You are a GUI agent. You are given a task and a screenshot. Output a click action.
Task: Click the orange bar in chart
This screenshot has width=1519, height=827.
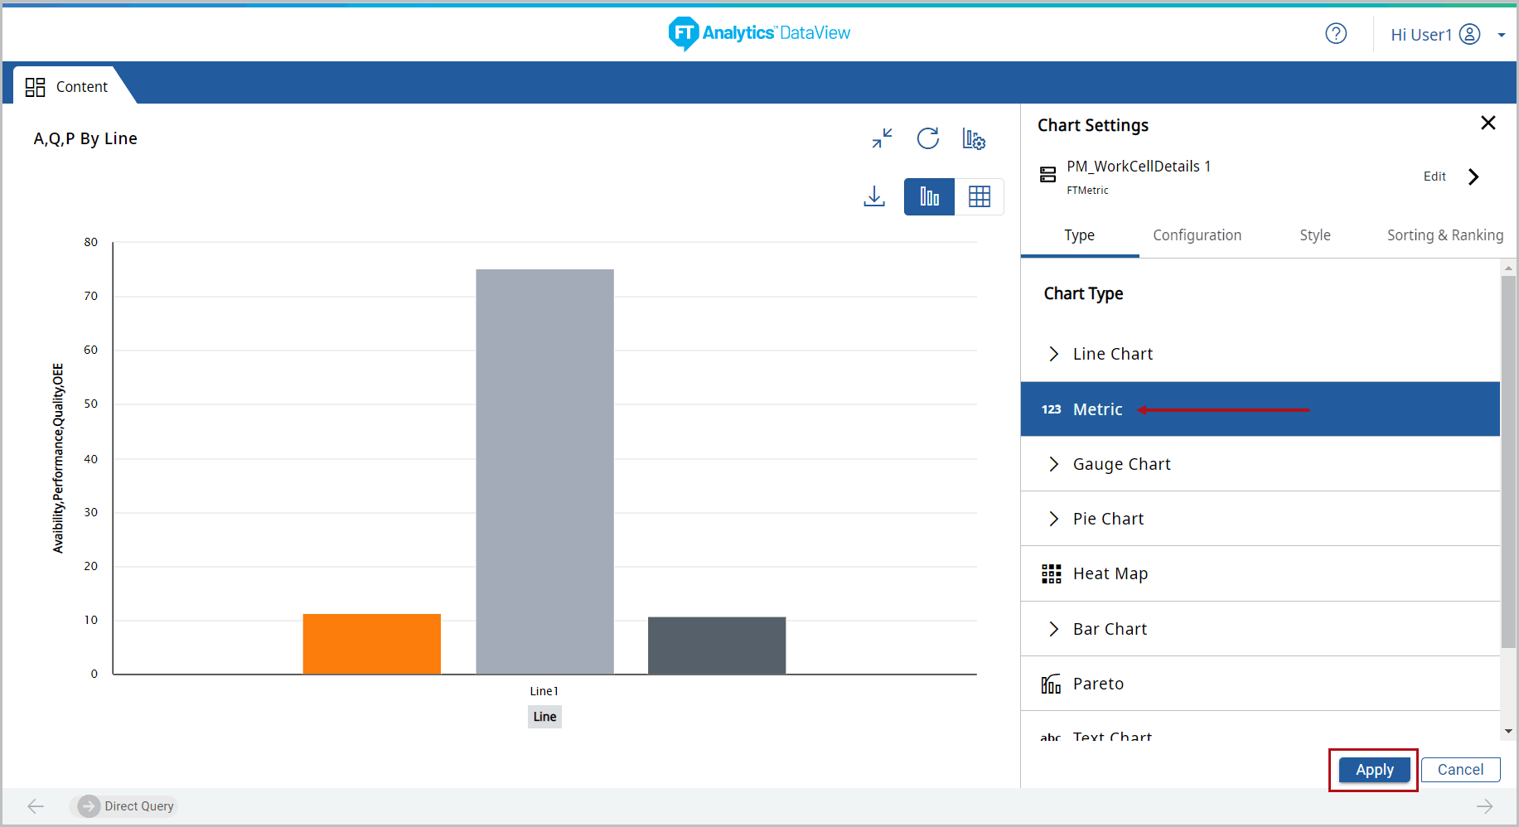click(371, 644)
